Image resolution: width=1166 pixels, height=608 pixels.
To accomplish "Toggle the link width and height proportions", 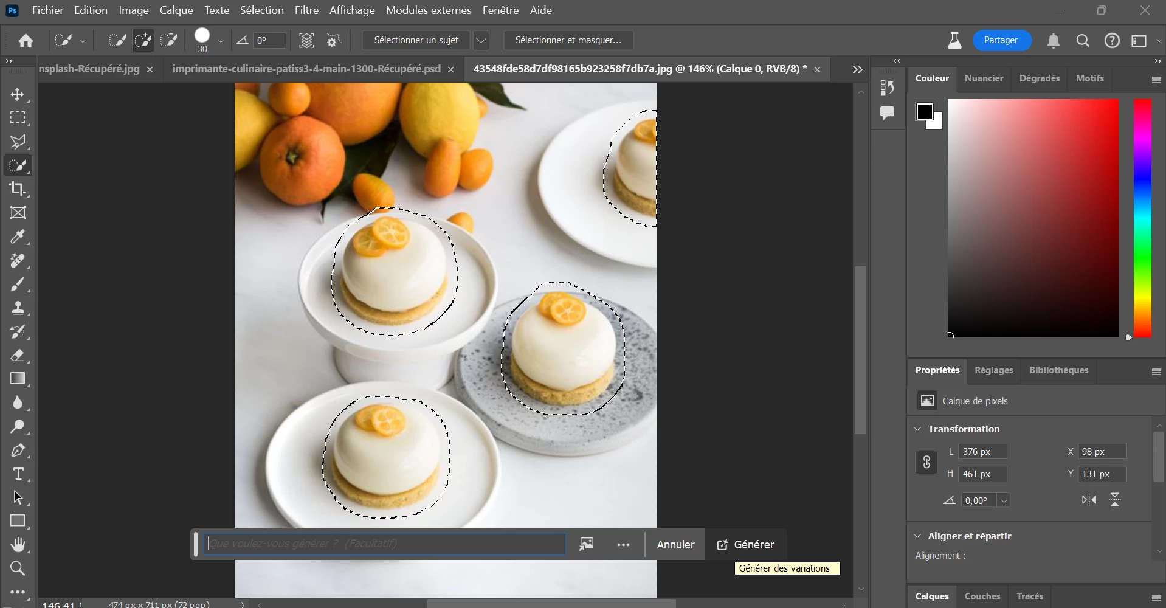I will (926, 463).
